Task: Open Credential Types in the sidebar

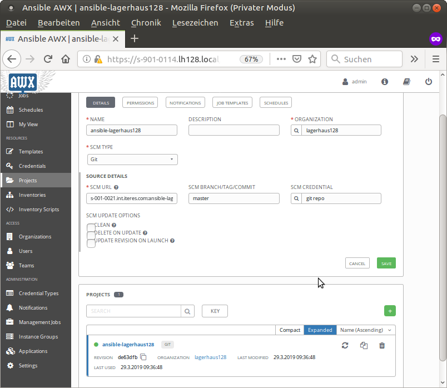Action: [38, 294]
